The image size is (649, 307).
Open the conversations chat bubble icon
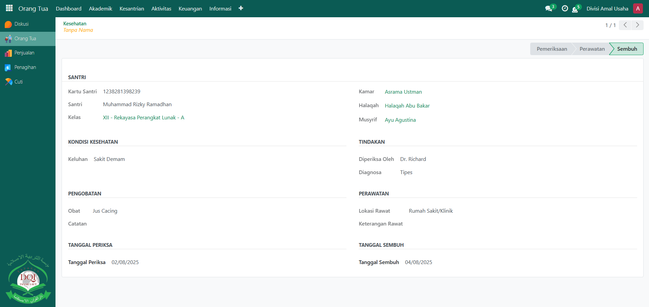[549, 8]
